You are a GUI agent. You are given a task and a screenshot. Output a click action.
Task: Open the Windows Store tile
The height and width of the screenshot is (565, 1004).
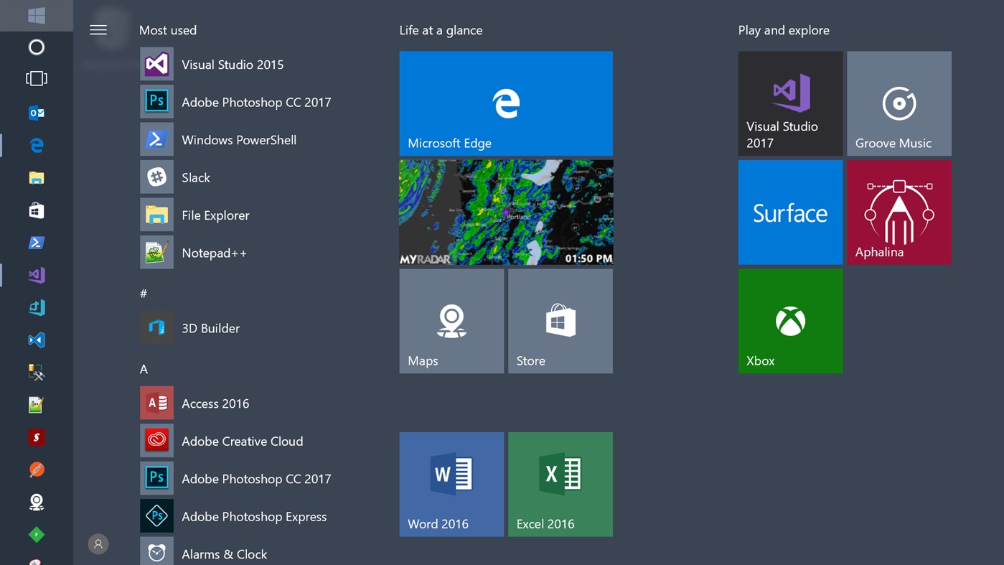coord(560,320)
